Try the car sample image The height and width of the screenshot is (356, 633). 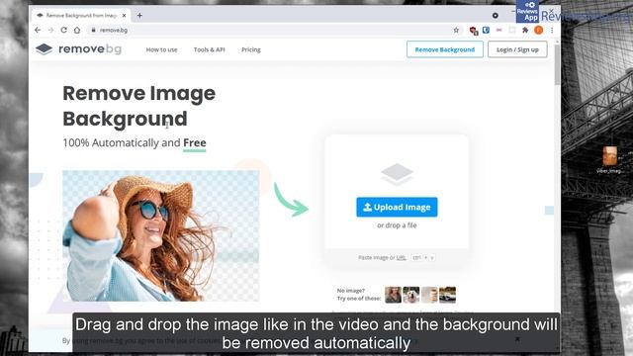click(447, 295)
